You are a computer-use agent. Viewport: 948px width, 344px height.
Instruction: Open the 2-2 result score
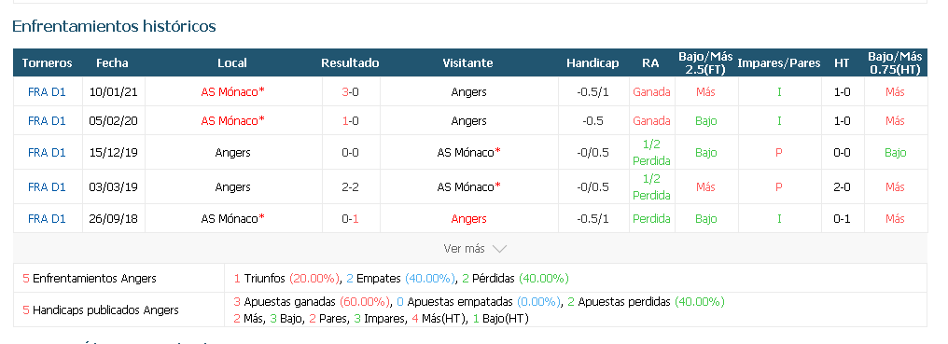[x=350, y=186]
